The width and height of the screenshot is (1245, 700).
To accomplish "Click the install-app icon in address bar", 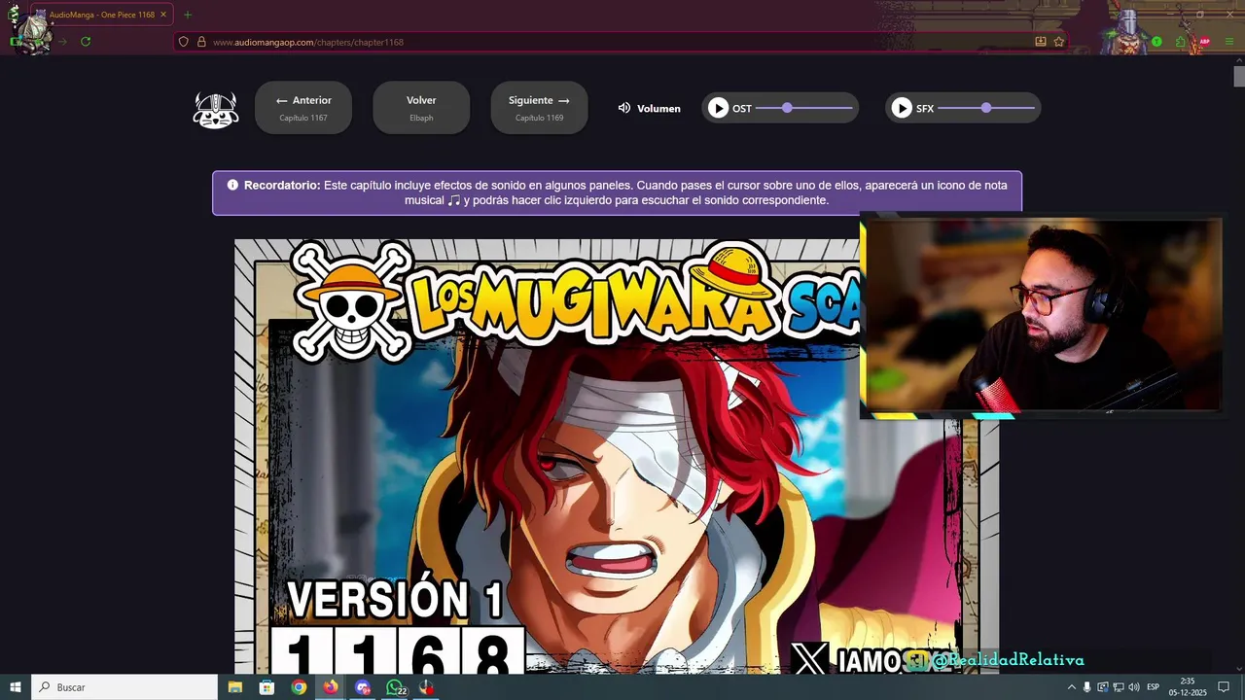I will (1041, 42).
